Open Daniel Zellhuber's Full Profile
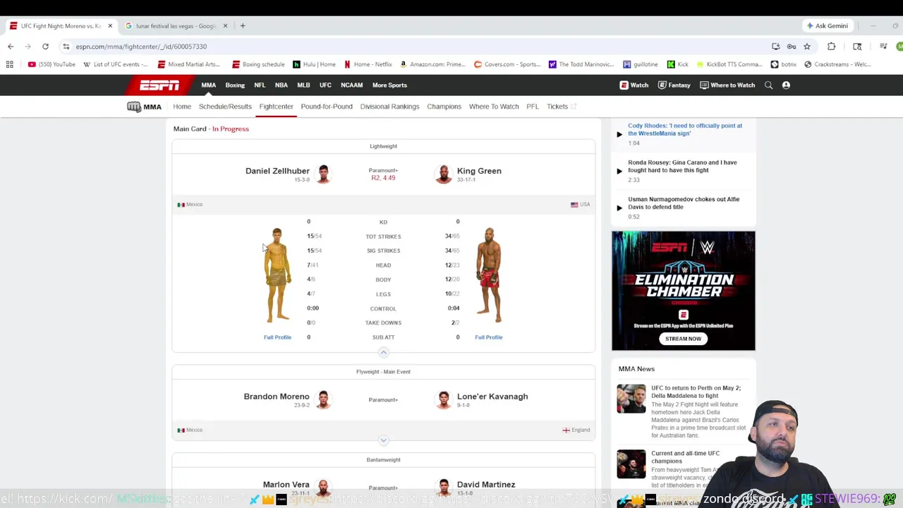This screenshot has width=903, height=508. (277, 337)
